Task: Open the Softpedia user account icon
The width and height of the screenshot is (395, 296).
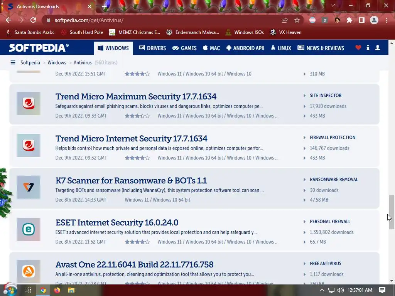Action: (378, 47)
